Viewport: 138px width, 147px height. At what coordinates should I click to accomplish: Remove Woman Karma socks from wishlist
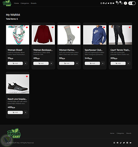click(77, 64)
